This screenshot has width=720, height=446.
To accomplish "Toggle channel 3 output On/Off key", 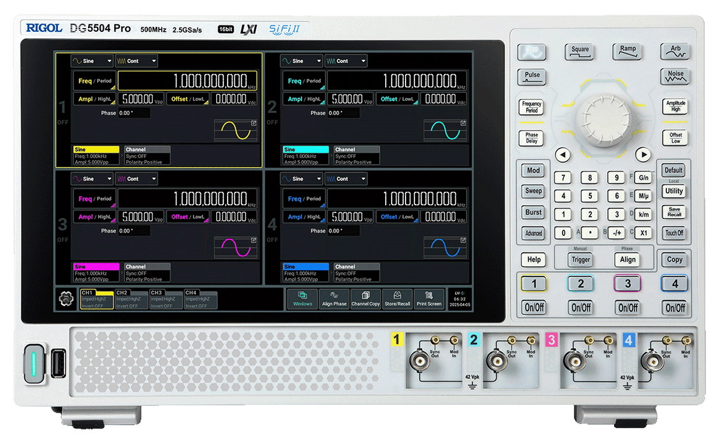I will pos(628,308).
